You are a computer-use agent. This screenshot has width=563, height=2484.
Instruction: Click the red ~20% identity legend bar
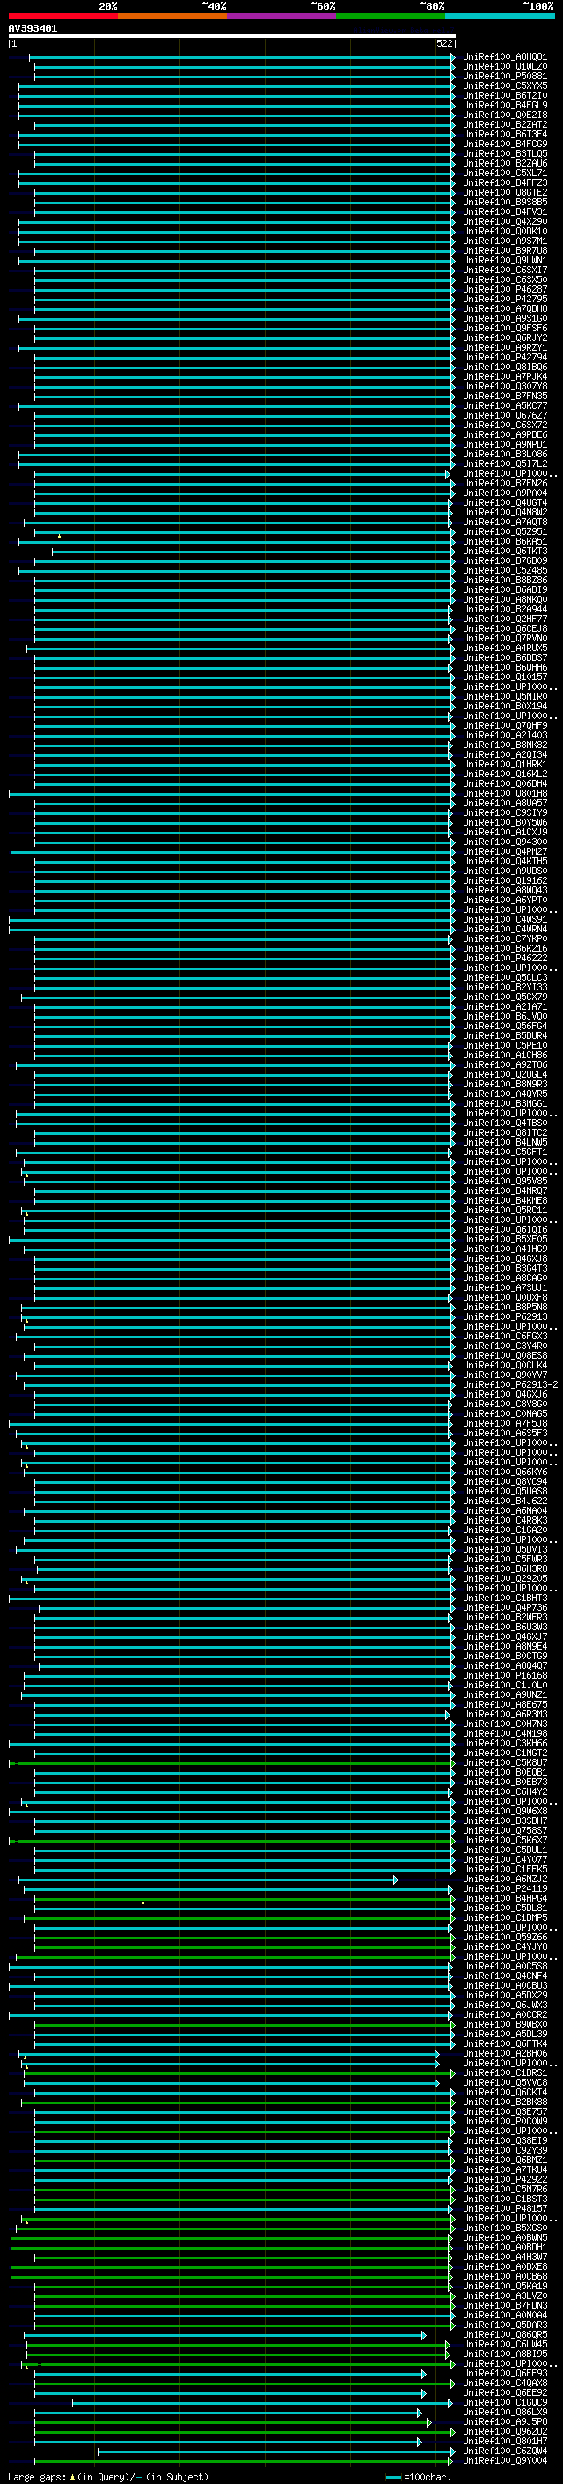[x=62, y=16]
